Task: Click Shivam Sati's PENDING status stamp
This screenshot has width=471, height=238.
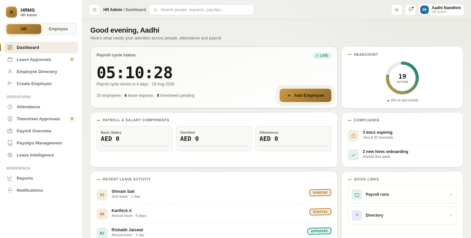Action: coord(320,193)
